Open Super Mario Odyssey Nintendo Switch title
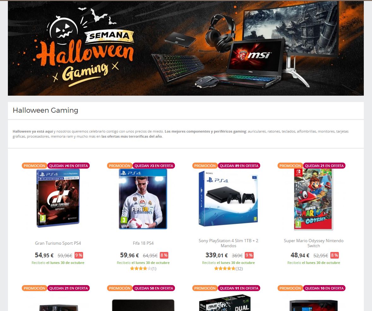Image resolution: width=372 pixels, height=311 pixels. pyautogui.click(x=313, y=243)
